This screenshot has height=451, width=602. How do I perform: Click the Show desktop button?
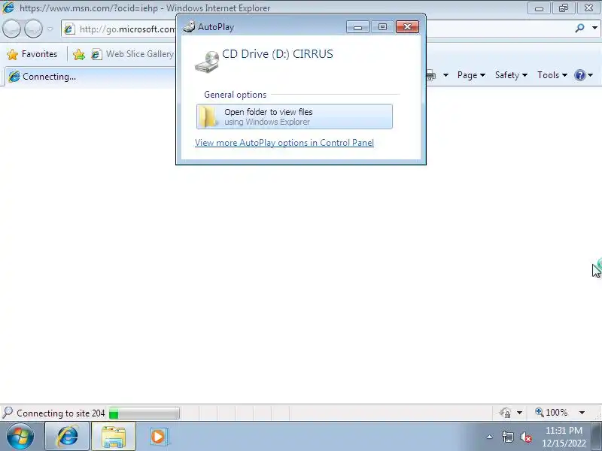point(597,437)
